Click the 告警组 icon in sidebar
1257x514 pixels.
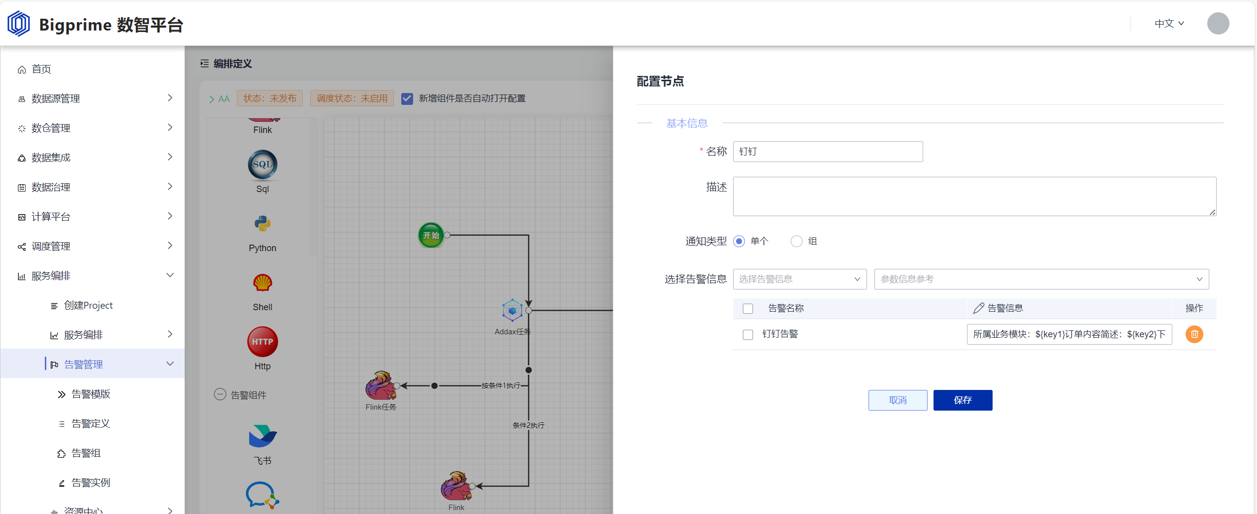[62, 453]
